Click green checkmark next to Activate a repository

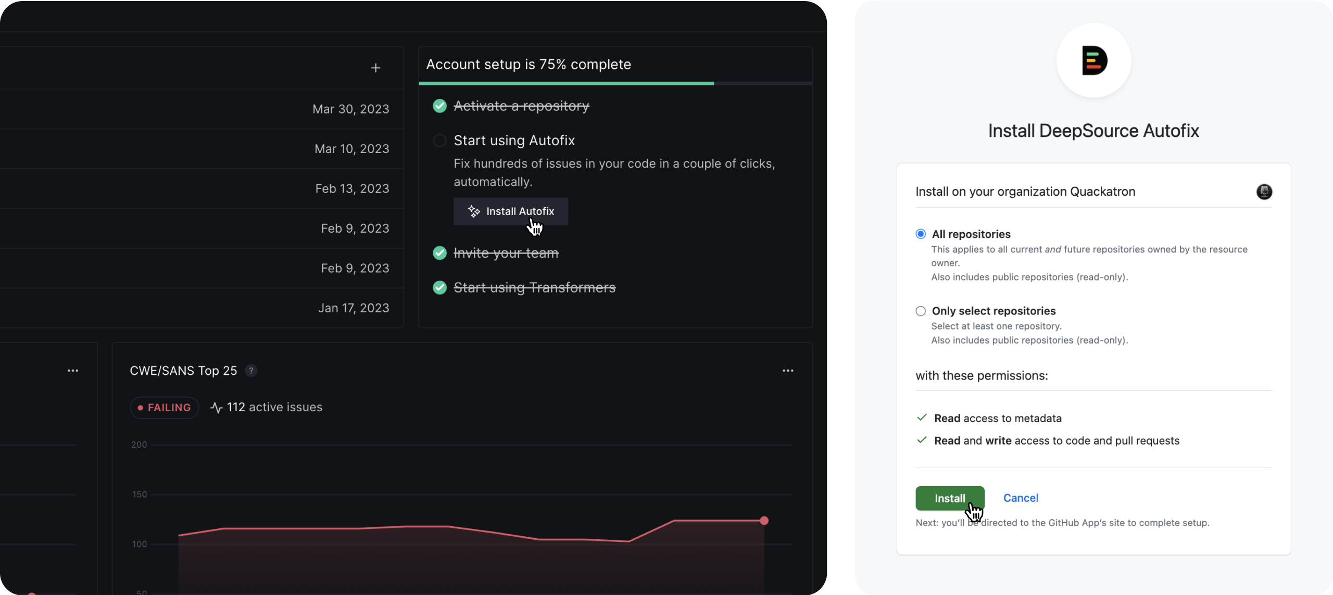(439, 106)
